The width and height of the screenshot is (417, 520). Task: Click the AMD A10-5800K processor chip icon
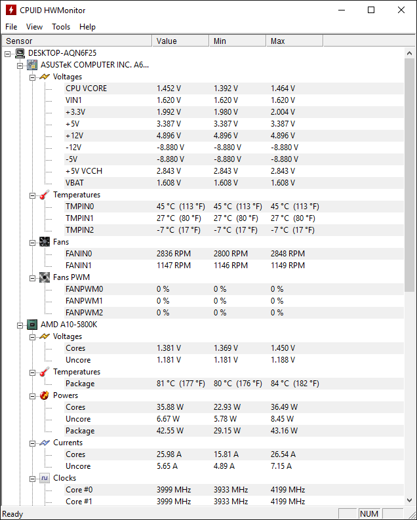[x=32, y=325]
